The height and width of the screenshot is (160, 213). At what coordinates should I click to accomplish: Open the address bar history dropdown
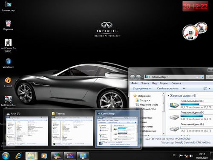point(197,77)
